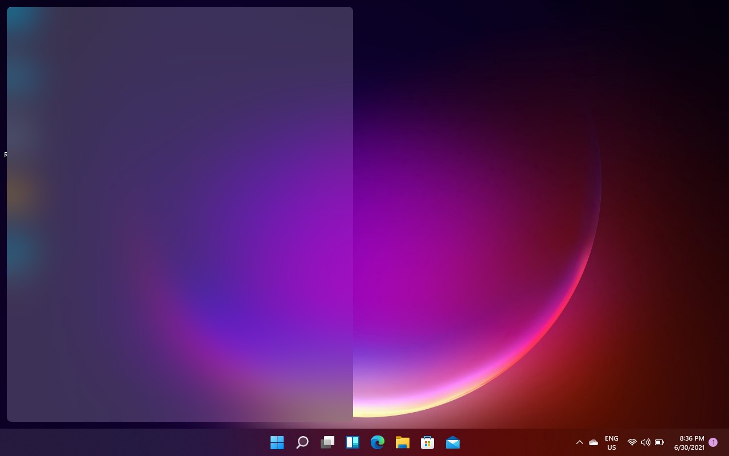Screen dimensions: 729x456
Task: Switch the ENG US input language
Action: (x=611, y=442)
